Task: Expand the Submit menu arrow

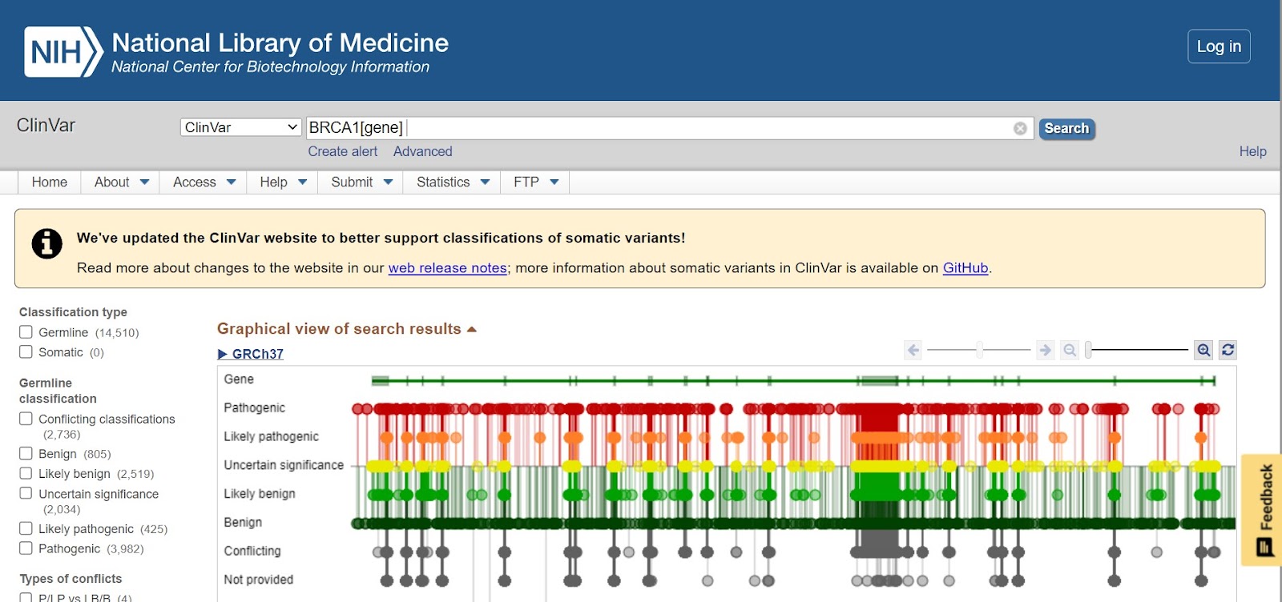Action: pyautogui.click(x=389, y=183)
